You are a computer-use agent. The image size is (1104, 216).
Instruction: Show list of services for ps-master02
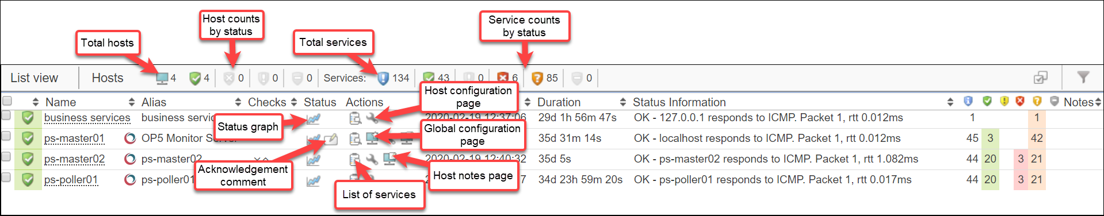point(355,159)
